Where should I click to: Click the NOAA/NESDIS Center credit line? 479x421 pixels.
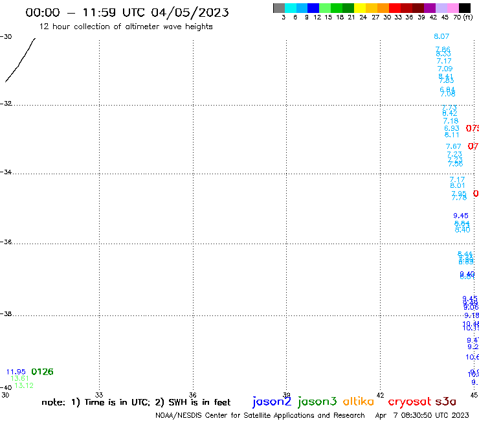pos(260,415)
